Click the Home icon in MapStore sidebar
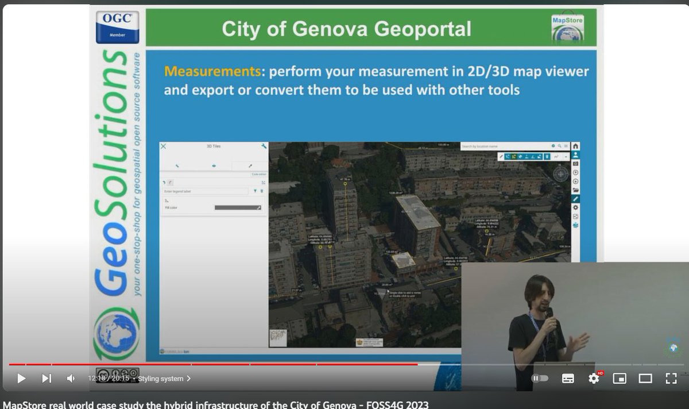 [x=576, y=146]
